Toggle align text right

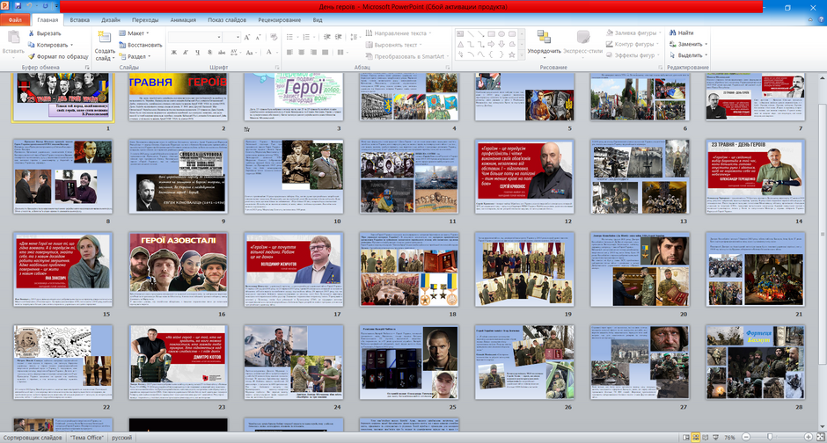313,52
